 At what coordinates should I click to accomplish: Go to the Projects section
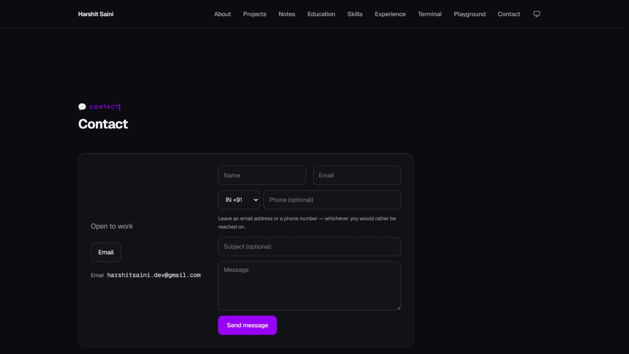pyautogui.click(x=255, y=14)
